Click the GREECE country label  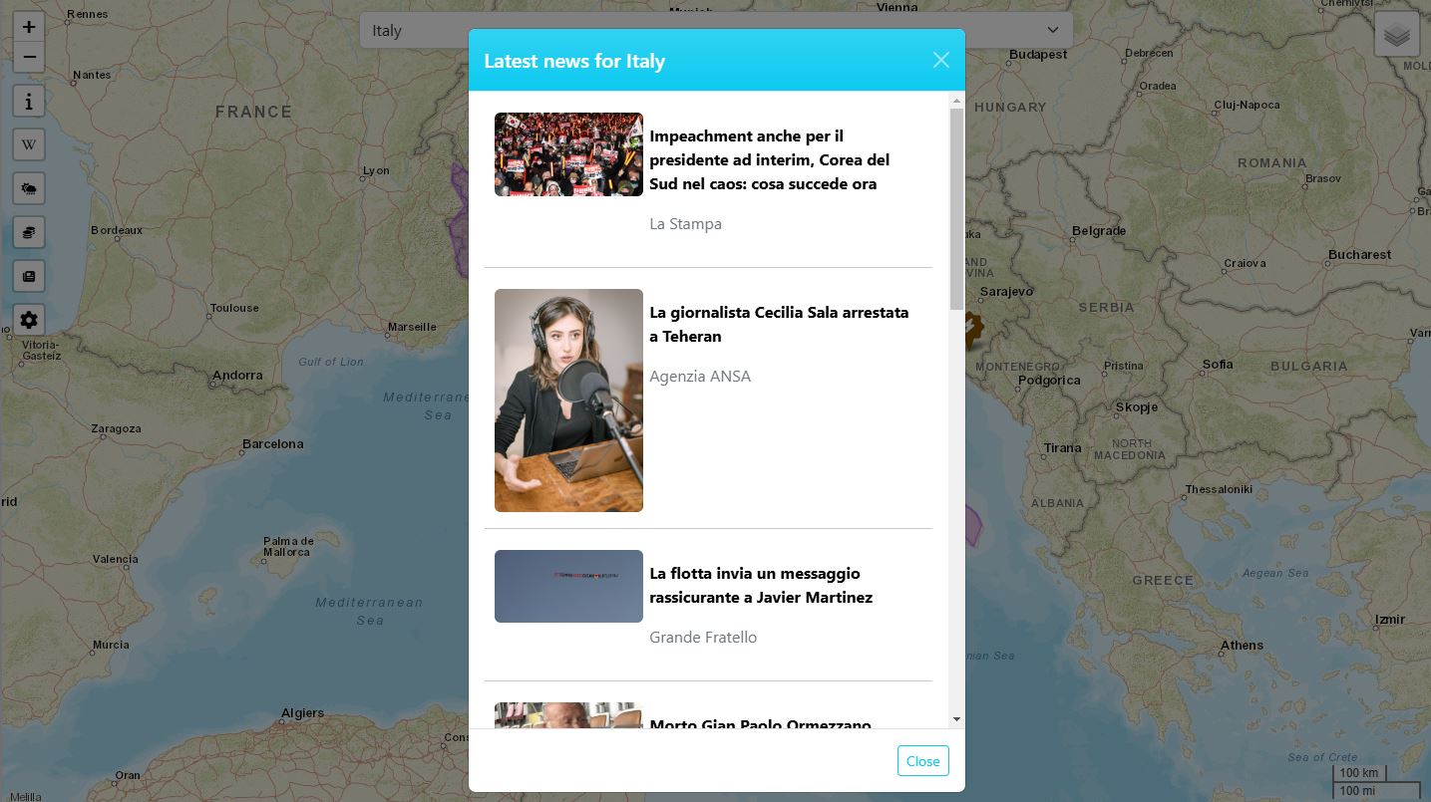[x=1163, y=580]
